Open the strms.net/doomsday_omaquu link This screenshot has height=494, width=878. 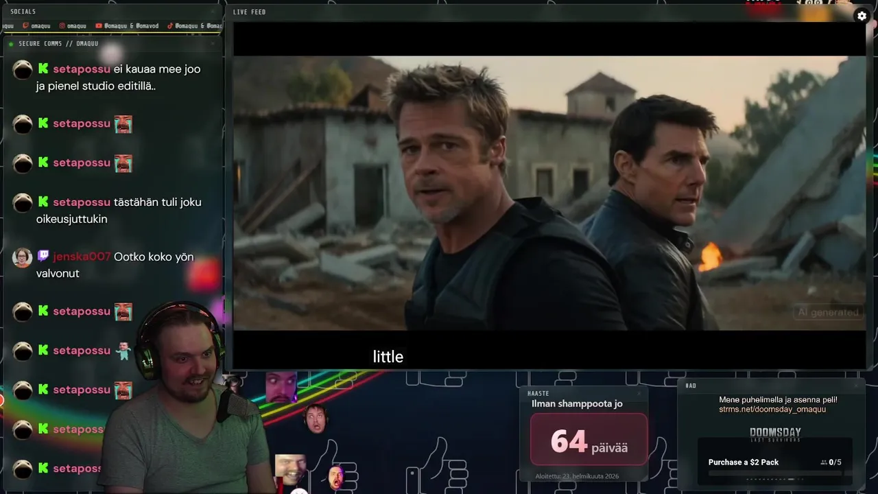coord(772,410)
